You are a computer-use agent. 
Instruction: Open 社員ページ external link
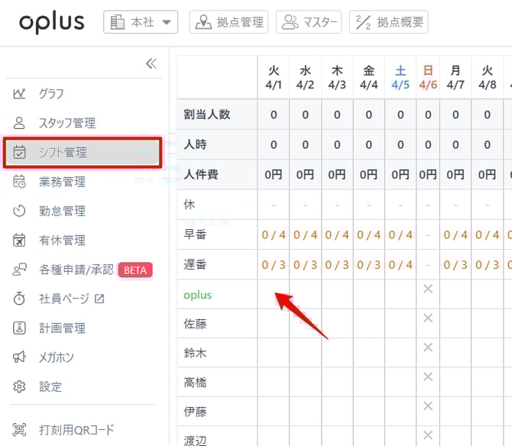click(x=71, y=299)
